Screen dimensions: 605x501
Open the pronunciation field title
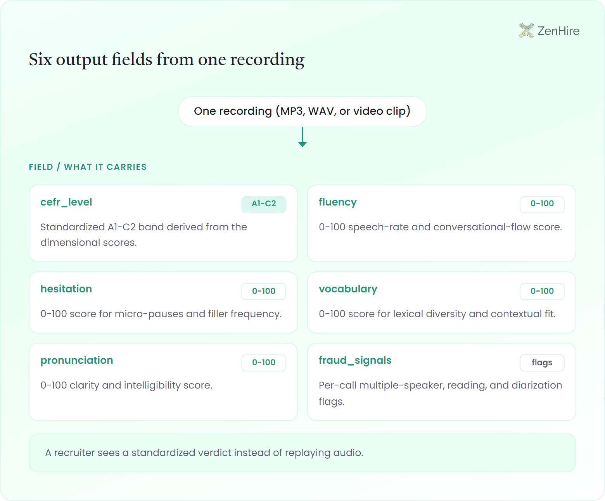coord(77,361)
